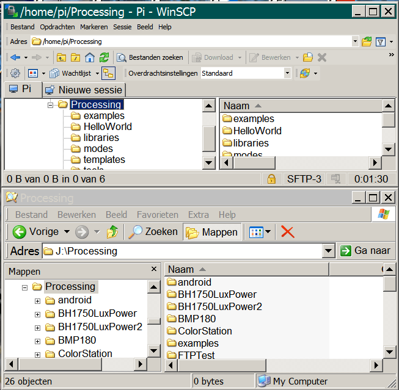The width and height of the screenshot is (399, 390).
Task: Click the folder up icon in Explorer
Action: (112, 232)
